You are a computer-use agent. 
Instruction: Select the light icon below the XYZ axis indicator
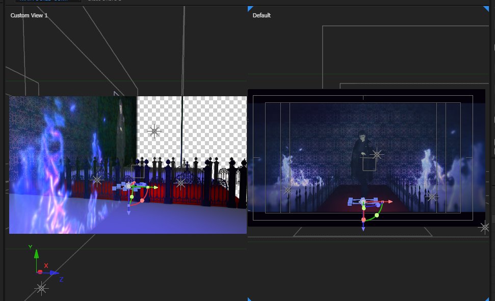(x=41, y=288)
